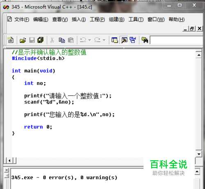Toggle the Output window hammer icon

coord(124,40)
